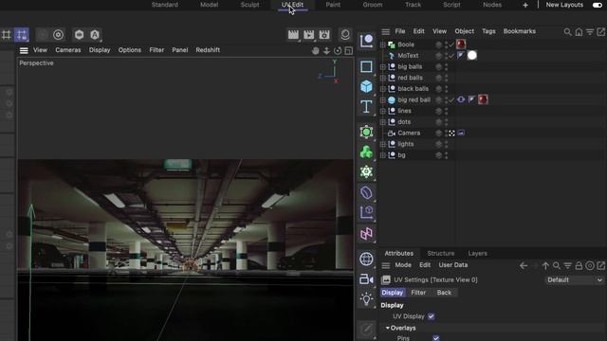Toggle the Boole enable checkmark
This screenshot has width=607, height=341.
(451, 45)
